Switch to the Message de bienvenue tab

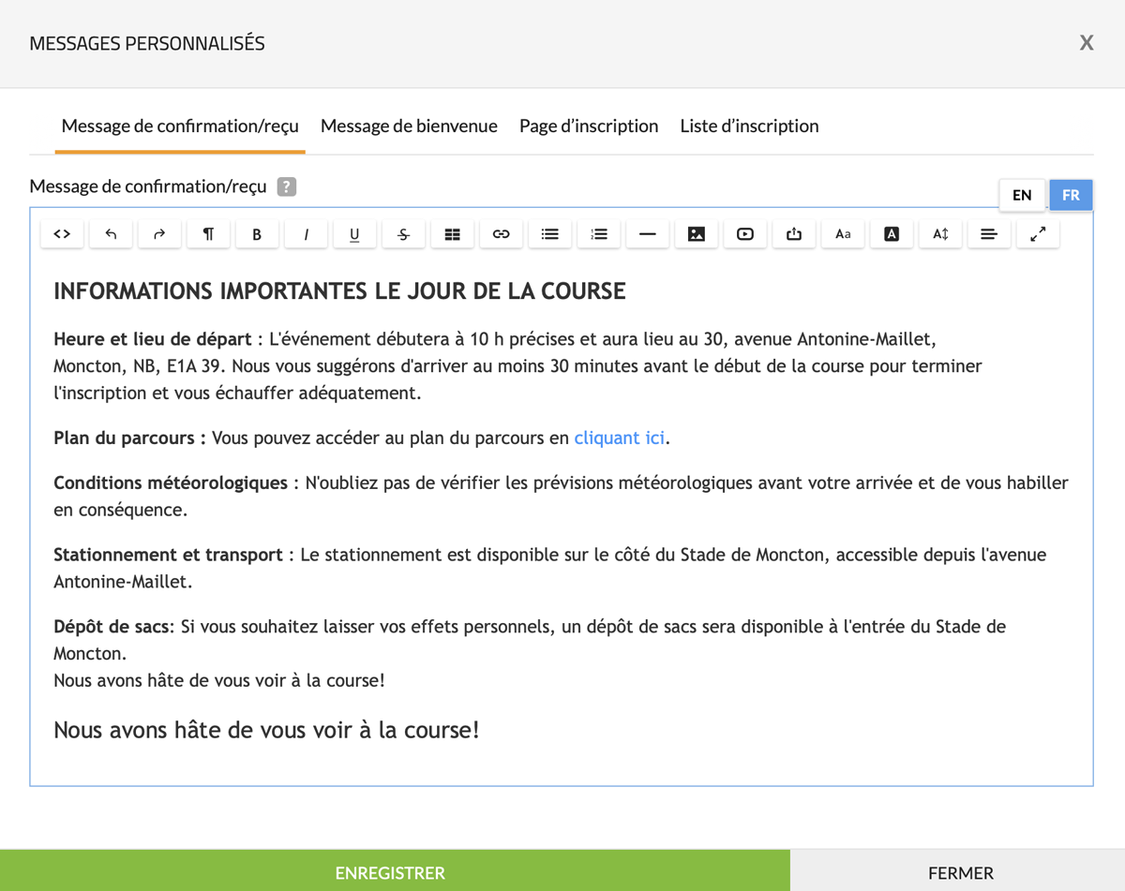click(x=409, y=126)
